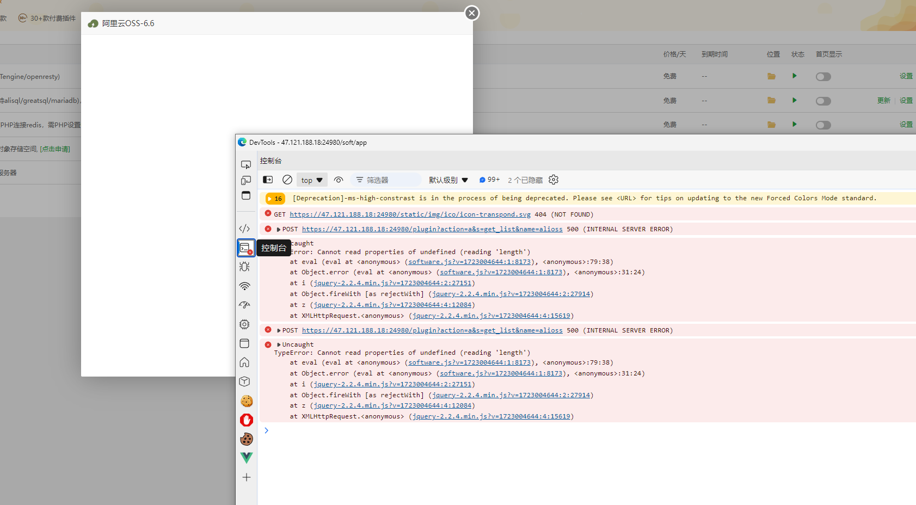Open the icon-transpond.svg 404 link
916x505 pixels.
(x=410, y=214)
